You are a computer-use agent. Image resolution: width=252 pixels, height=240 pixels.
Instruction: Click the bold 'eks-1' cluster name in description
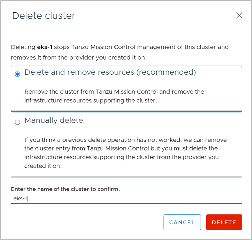(45, 47)
